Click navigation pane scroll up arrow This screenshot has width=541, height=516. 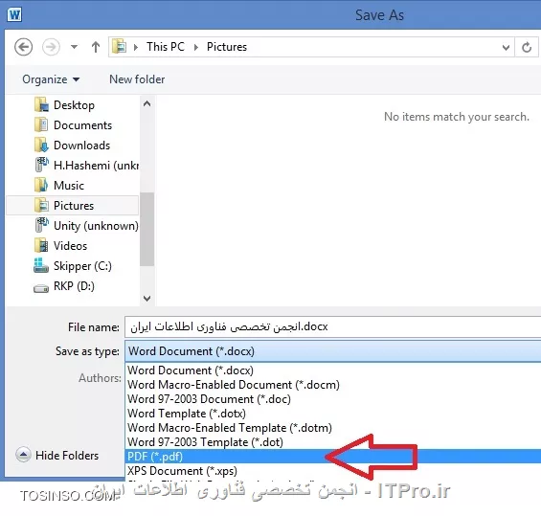tap(147, 103)
